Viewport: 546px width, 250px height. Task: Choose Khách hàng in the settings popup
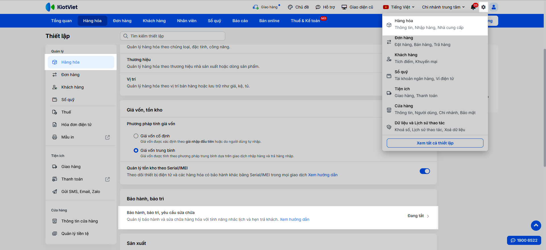point(435,58)
